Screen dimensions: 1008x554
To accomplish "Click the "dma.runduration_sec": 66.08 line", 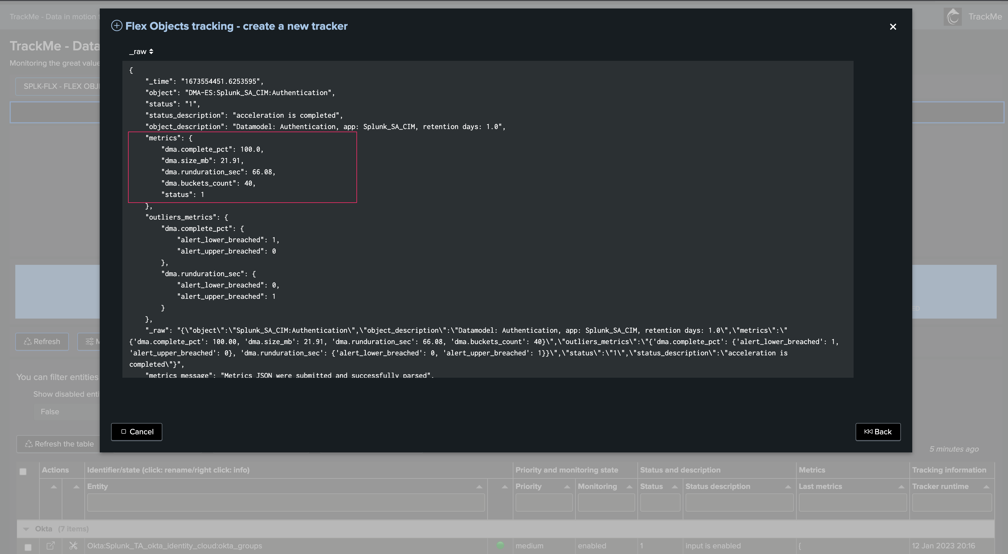I will (218, 172).
